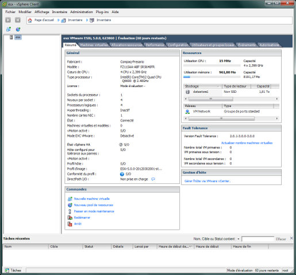Click the vSphere HA status question icon
Screen dimensions: 296x275
[x=121, y=144]
